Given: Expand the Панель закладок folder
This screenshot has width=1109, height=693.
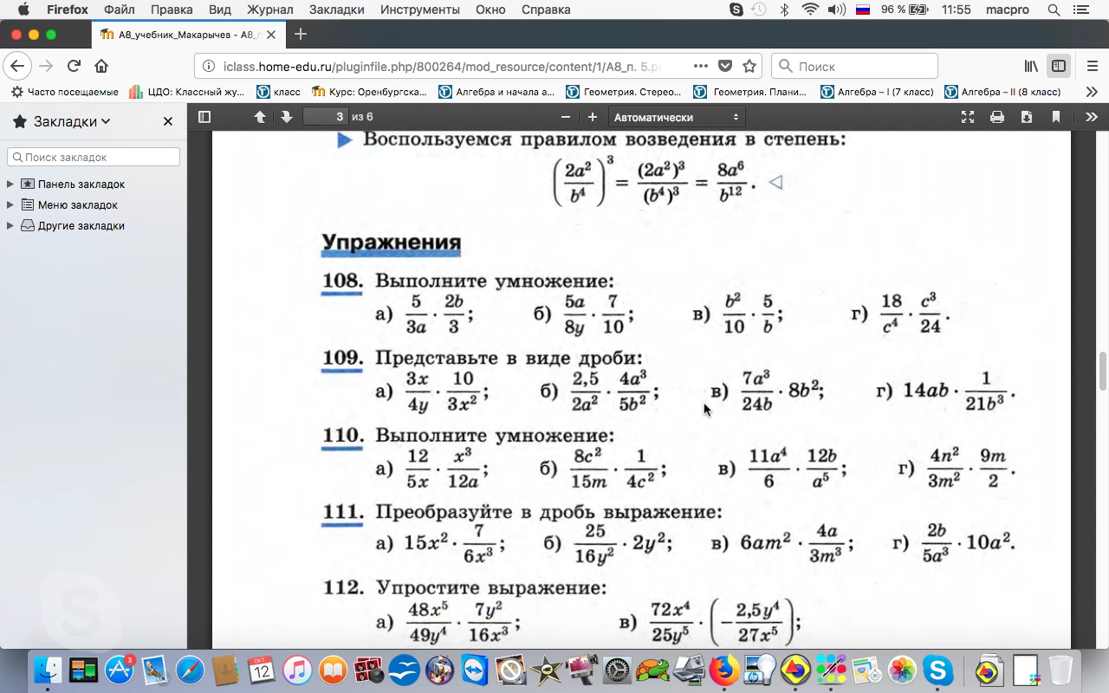Looking at the screenshot, I should coord(10,184).
